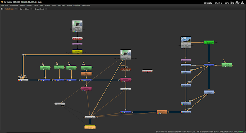Select the purple Reformat1 node

[x=77, y=44]
